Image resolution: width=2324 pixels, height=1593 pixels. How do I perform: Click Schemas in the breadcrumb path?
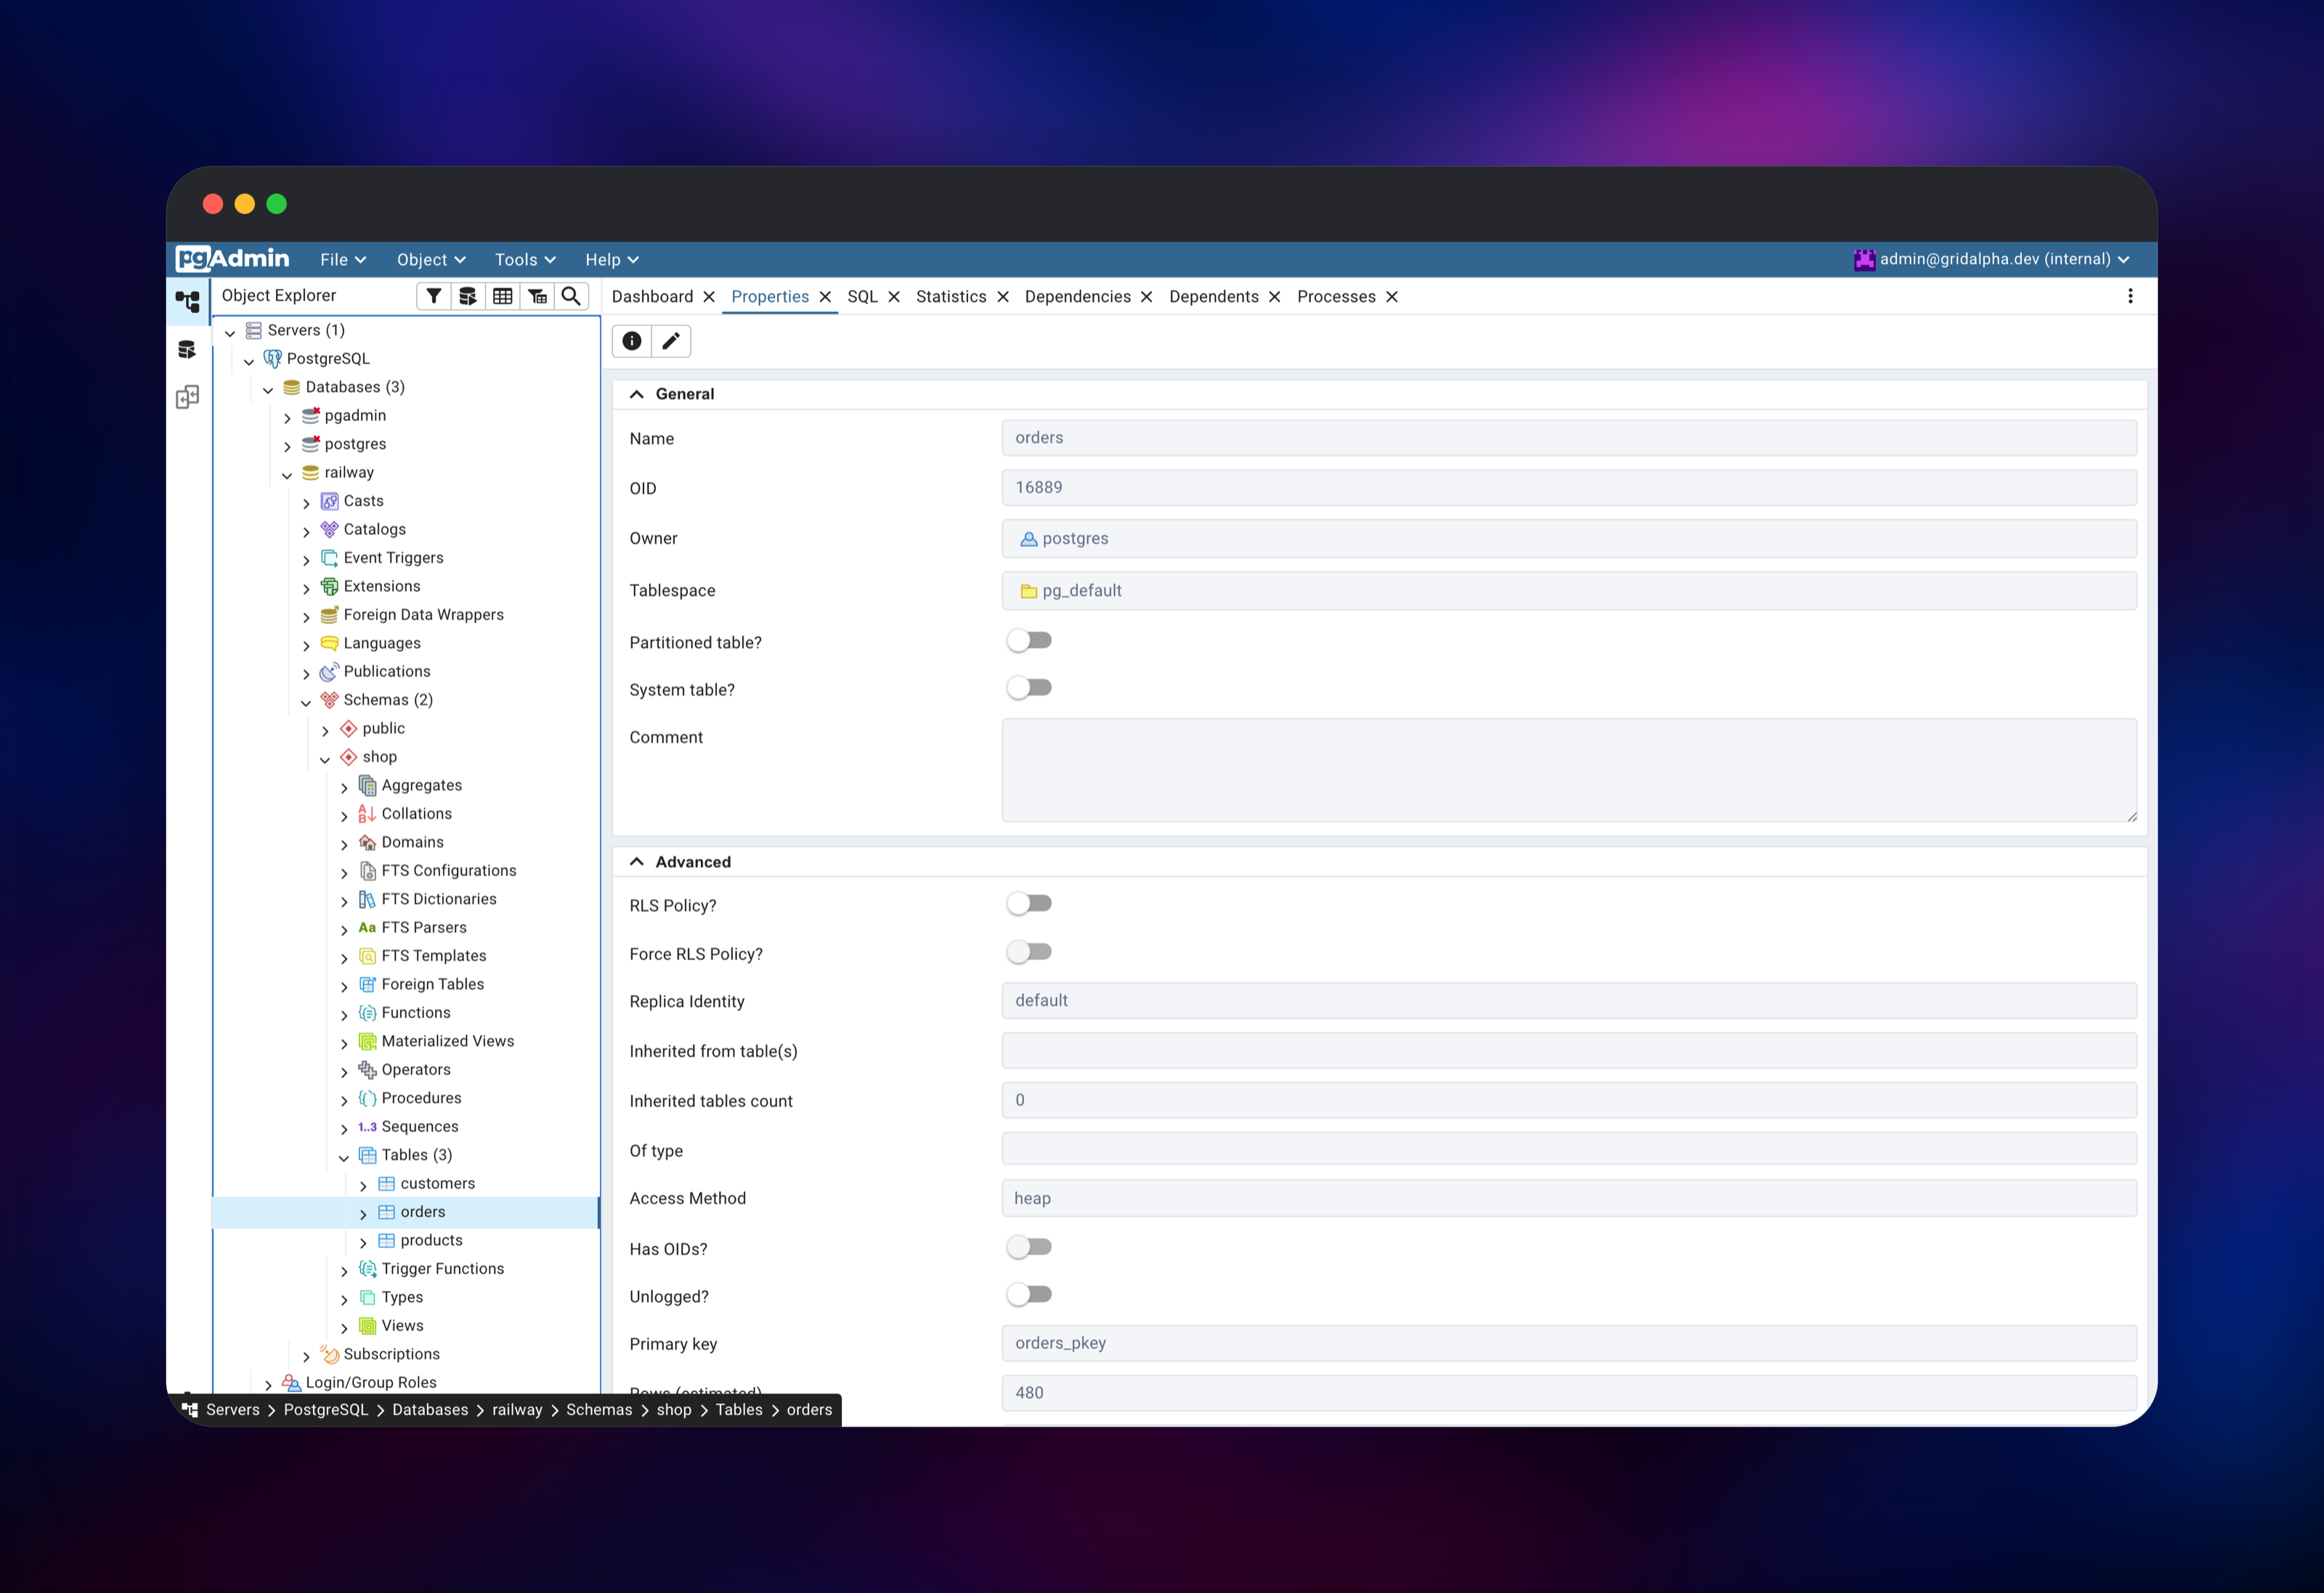click(599, 1410)
